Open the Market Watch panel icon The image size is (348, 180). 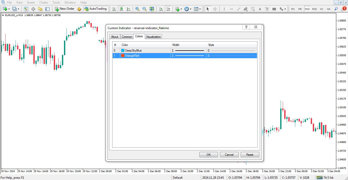tap(26, 9)
